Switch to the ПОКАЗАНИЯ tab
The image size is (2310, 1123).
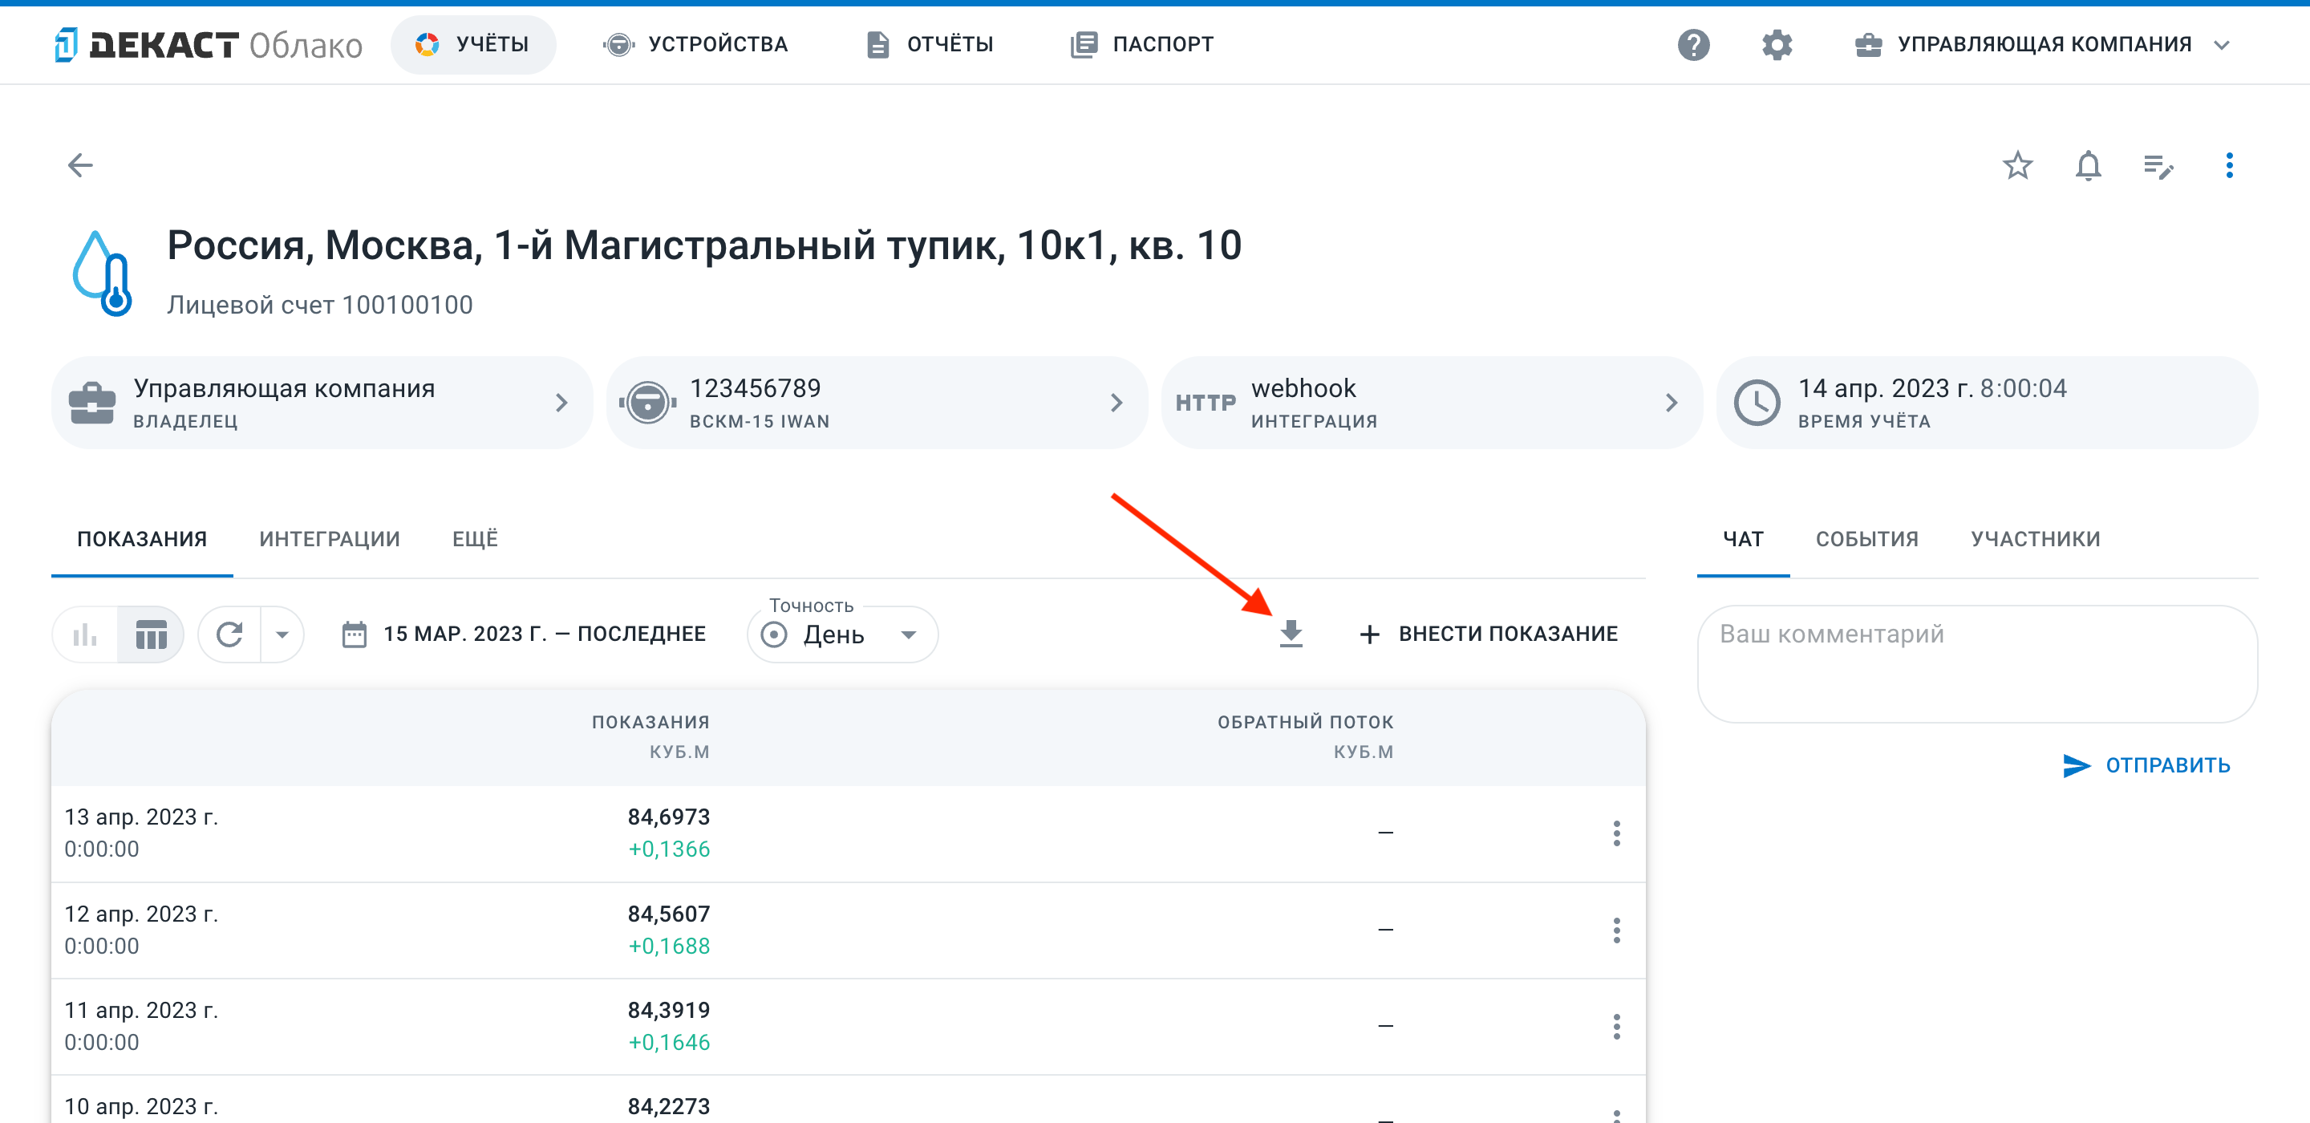pyautogui.click(x=142, y=539)
